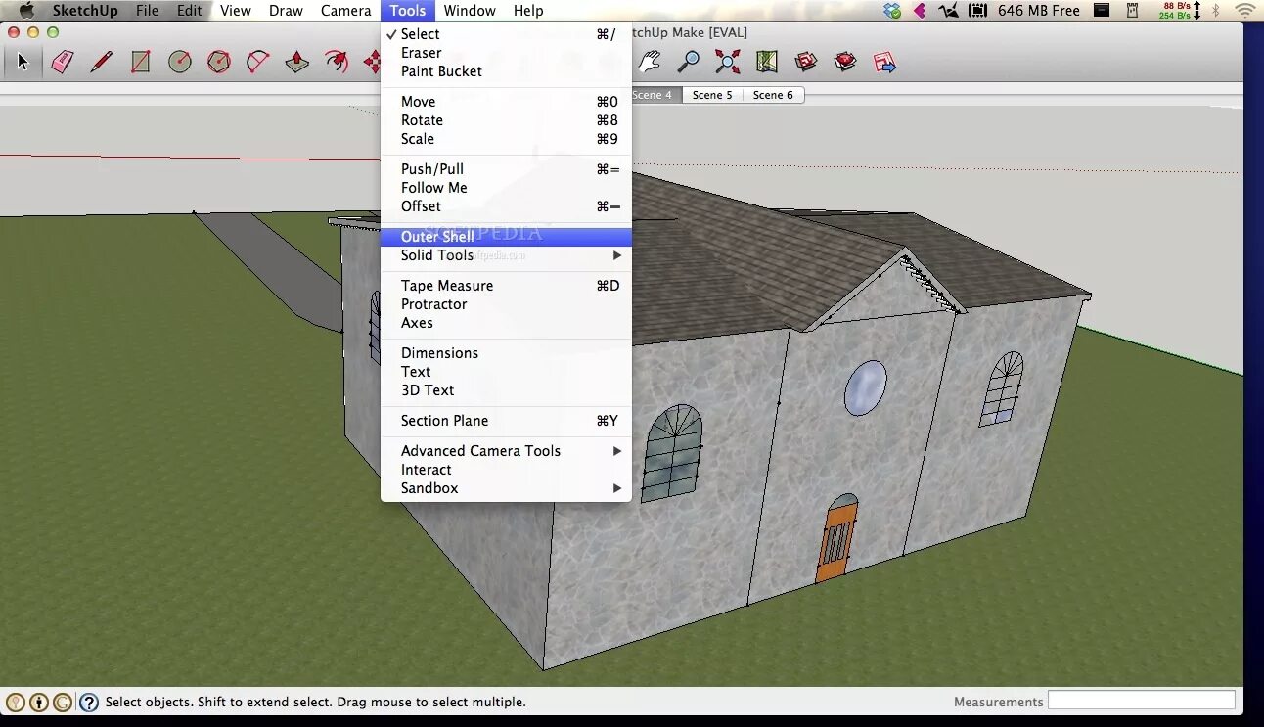Choose Eraser from Tools menu
1264x727 pixels.
click(506, 53)
